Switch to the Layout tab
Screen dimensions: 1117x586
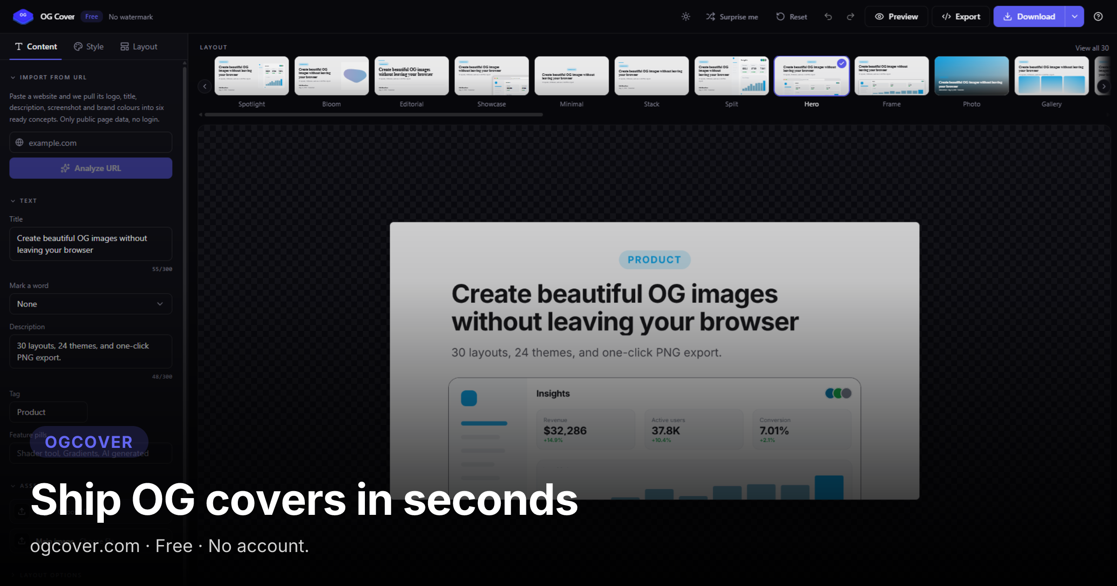(139, 47)
